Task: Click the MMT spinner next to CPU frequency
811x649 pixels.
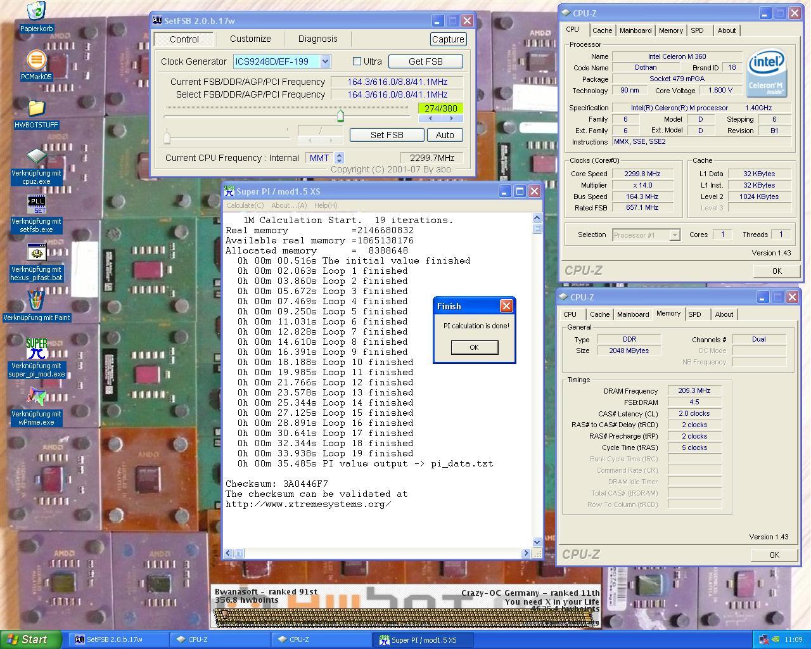Action: (339, 158)
